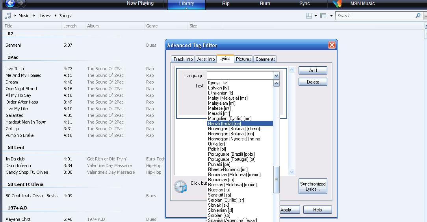The height and width of the screenshot is (222, 427).
Task: Close the Advanced Tag Editor dialog
Action: coord(332,45)
